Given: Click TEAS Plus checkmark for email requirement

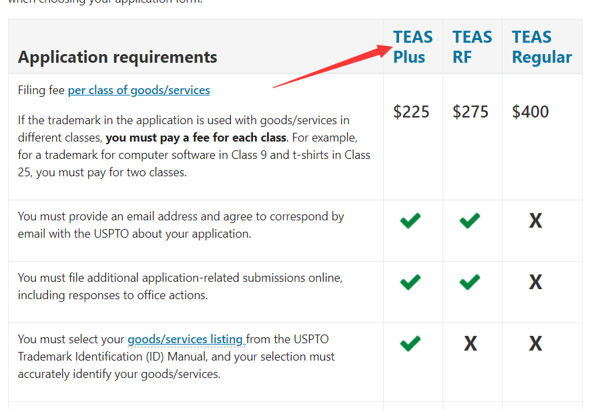Looking at the screenshot, I should [410, 220].
